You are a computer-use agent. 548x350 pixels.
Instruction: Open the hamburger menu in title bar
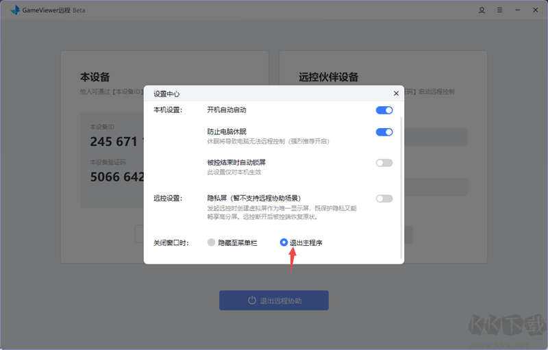coord(500,10)
